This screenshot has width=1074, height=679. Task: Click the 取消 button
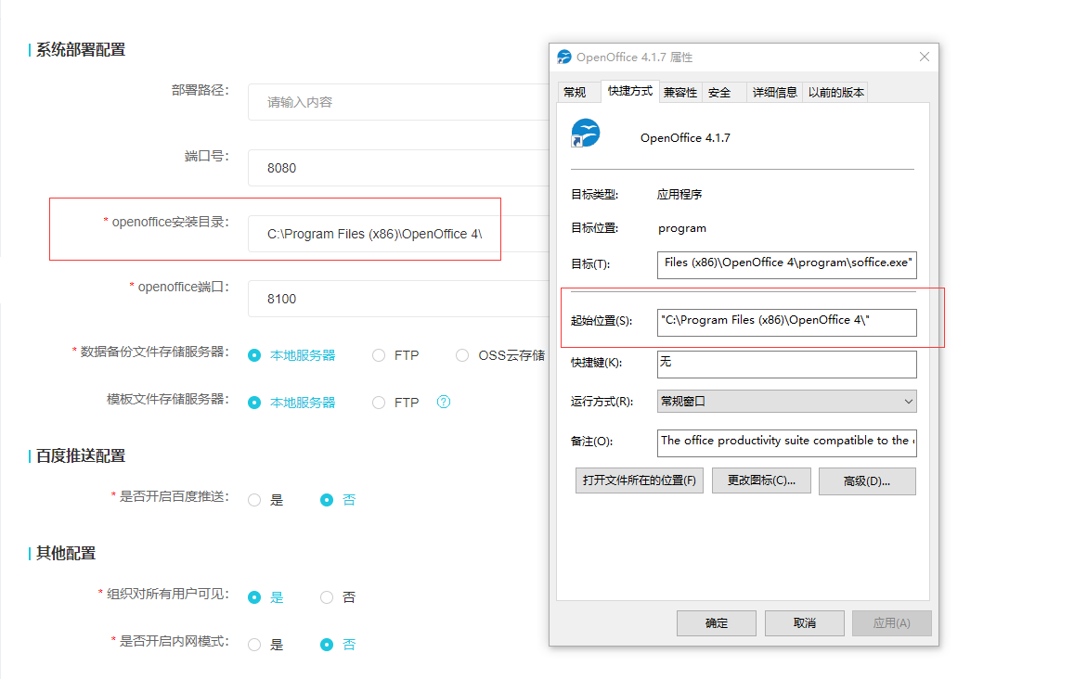(x=804, y=622)
